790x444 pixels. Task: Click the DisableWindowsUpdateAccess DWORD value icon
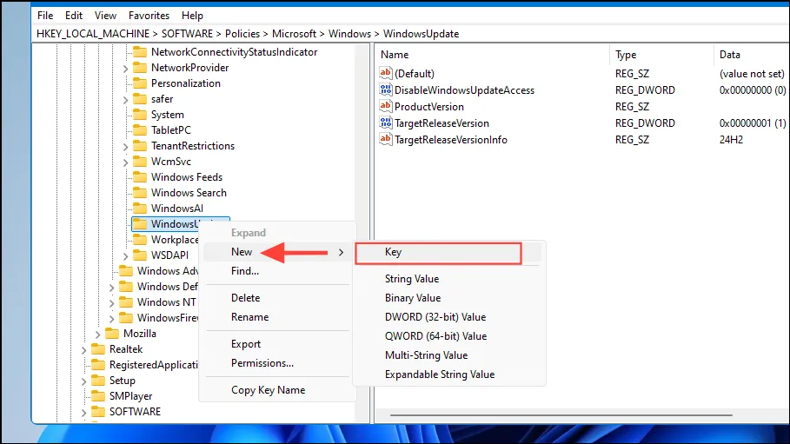[385, 89]
